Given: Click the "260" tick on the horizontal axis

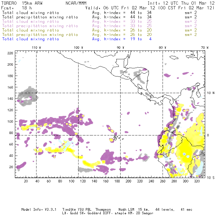Looking at the screenshot, I should 163,181.
